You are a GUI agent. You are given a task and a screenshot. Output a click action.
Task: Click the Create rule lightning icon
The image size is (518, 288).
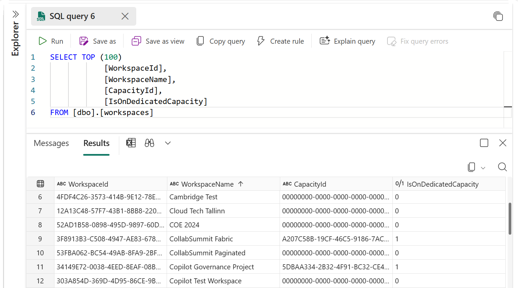(x=261, y=41)
